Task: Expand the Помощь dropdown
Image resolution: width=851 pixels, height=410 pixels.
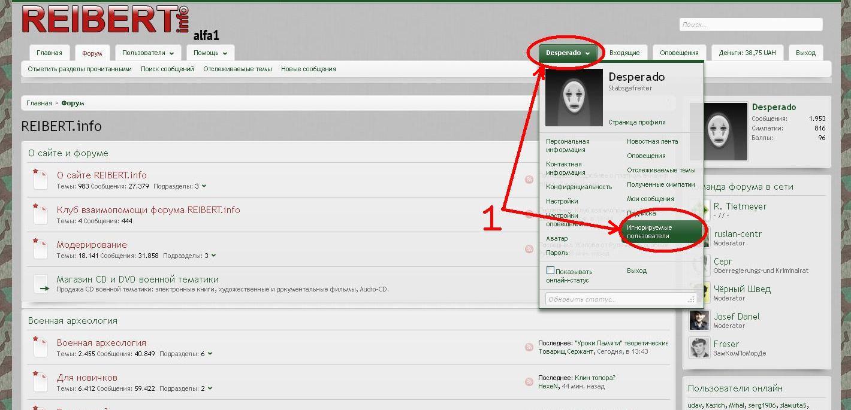Action: tap(210, 53)
